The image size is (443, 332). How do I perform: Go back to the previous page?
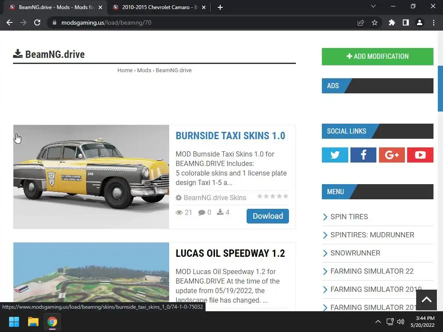tap(10, 22)
